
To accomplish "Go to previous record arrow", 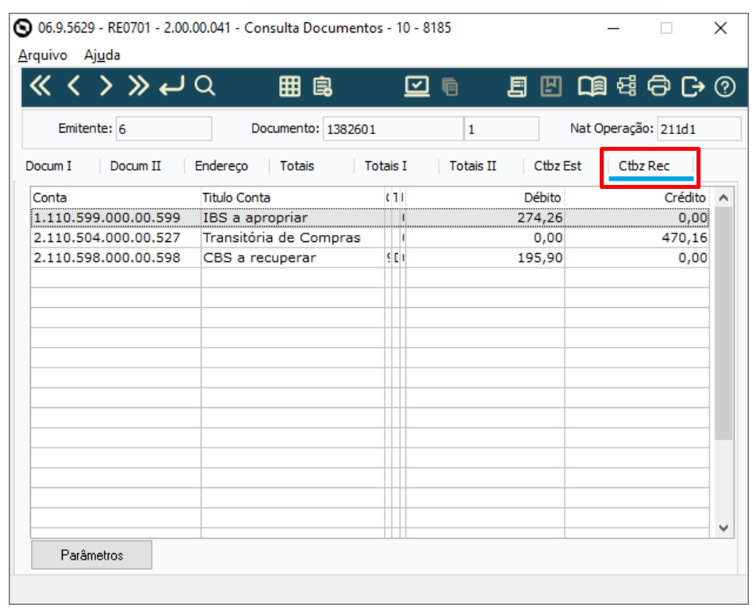I will pyautogui.click(x=73, y=87).
